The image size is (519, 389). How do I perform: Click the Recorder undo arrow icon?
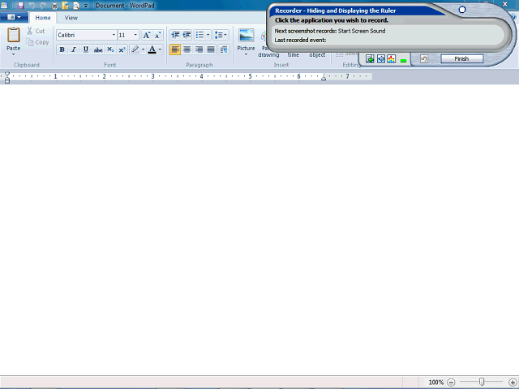click(x=424, y=59)
